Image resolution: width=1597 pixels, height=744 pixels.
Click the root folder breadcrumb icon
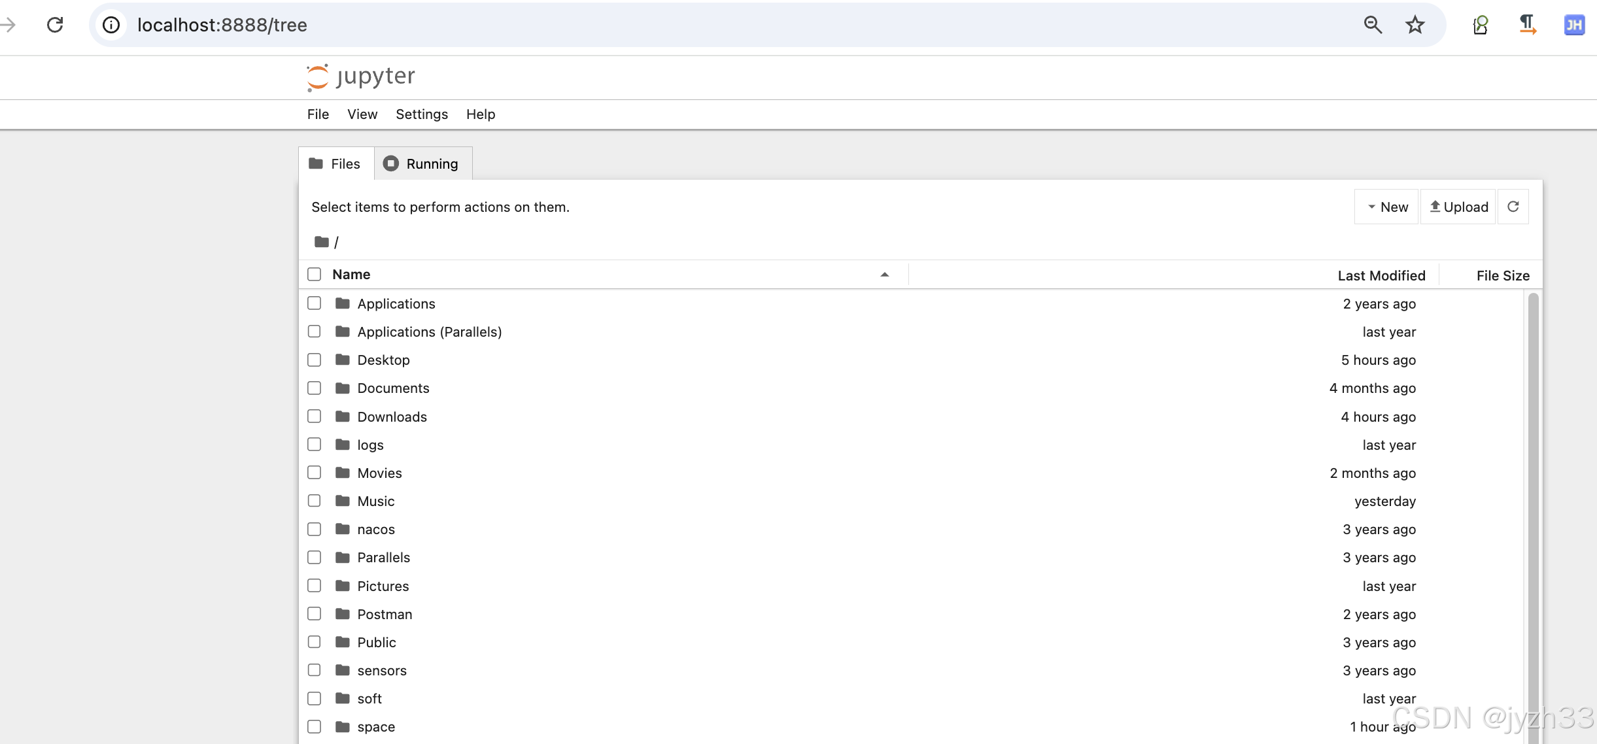click(321, 242)
